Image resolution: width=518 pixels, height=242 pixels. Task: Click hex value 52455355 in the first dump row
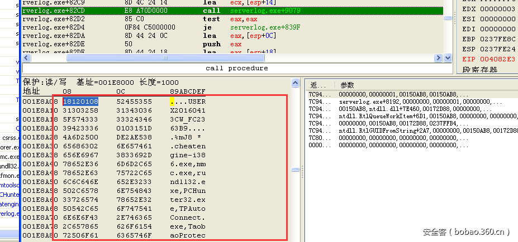point(134,101)
